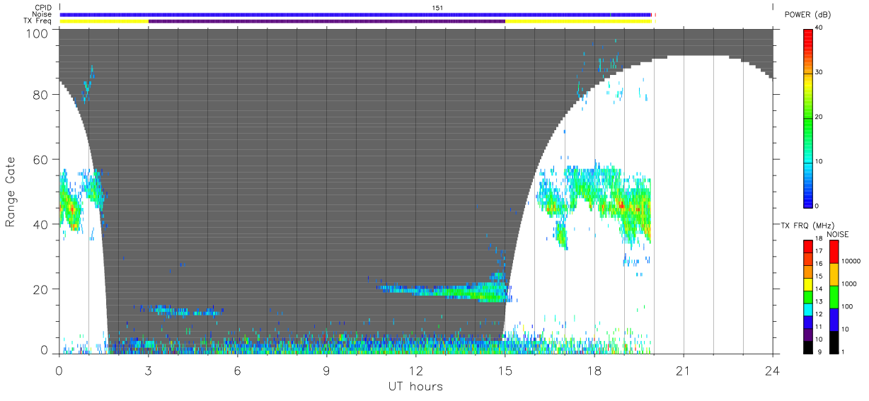869x401 pixels.
Task: Click the CPID row label
Action: tap(43, 8)
